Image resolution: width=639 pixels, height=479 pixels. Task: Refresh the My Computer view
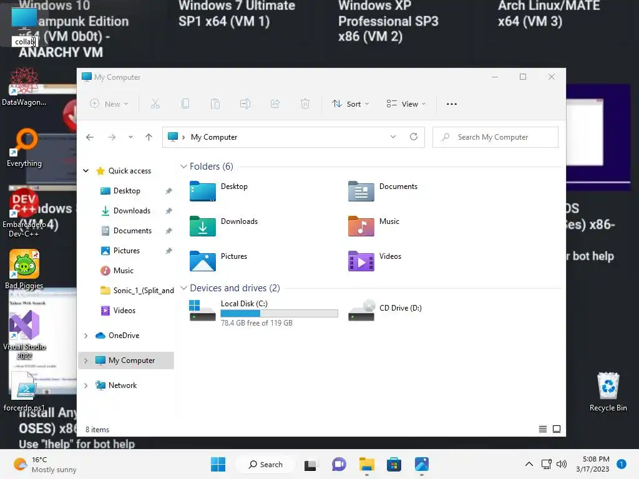[x=414, y=137]
